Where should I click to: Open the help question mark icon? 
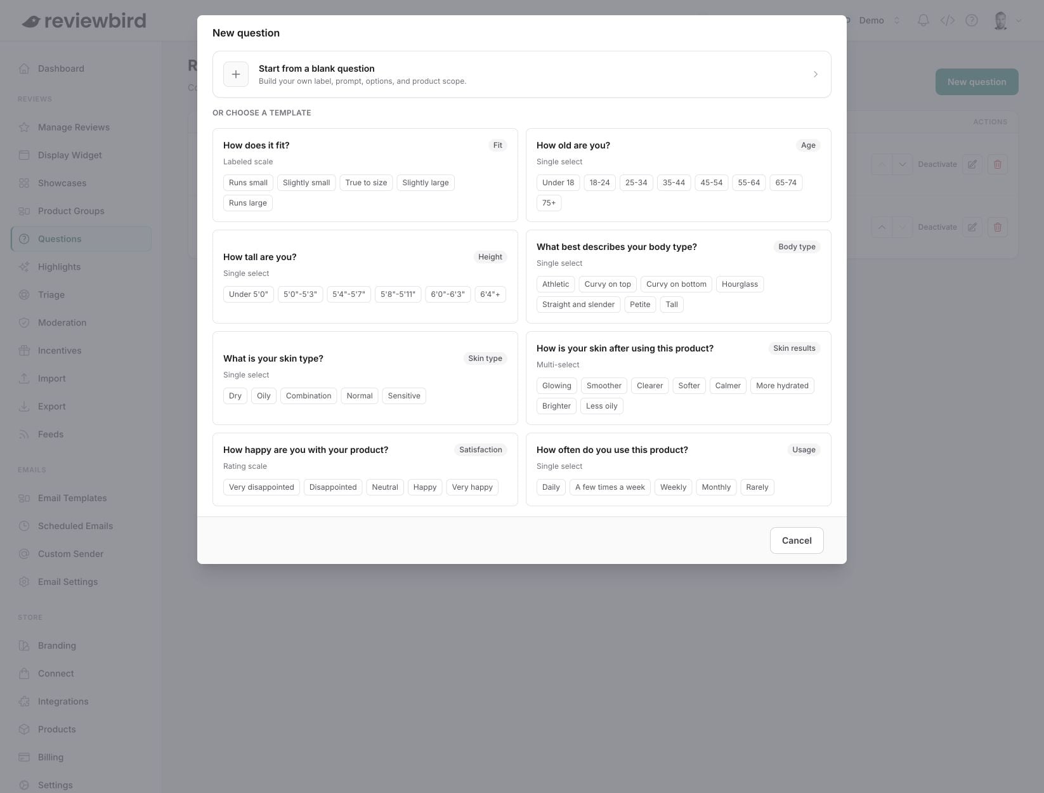(x=972, y=20)
